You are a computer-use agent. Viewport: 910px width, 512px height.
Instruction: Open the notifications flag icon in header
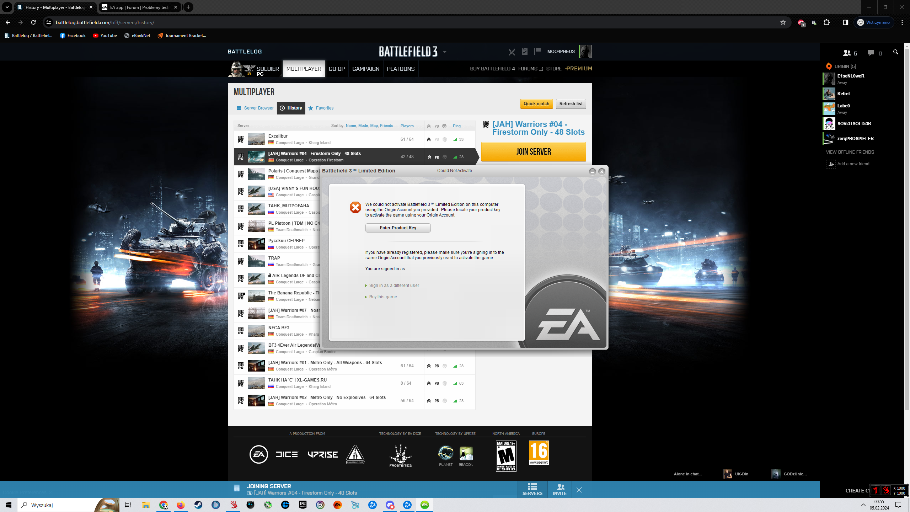click(537, 52)
